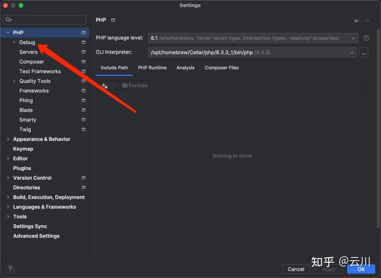Select Settings Sync in the tree

pyautogui.click(x=30, y=227)
